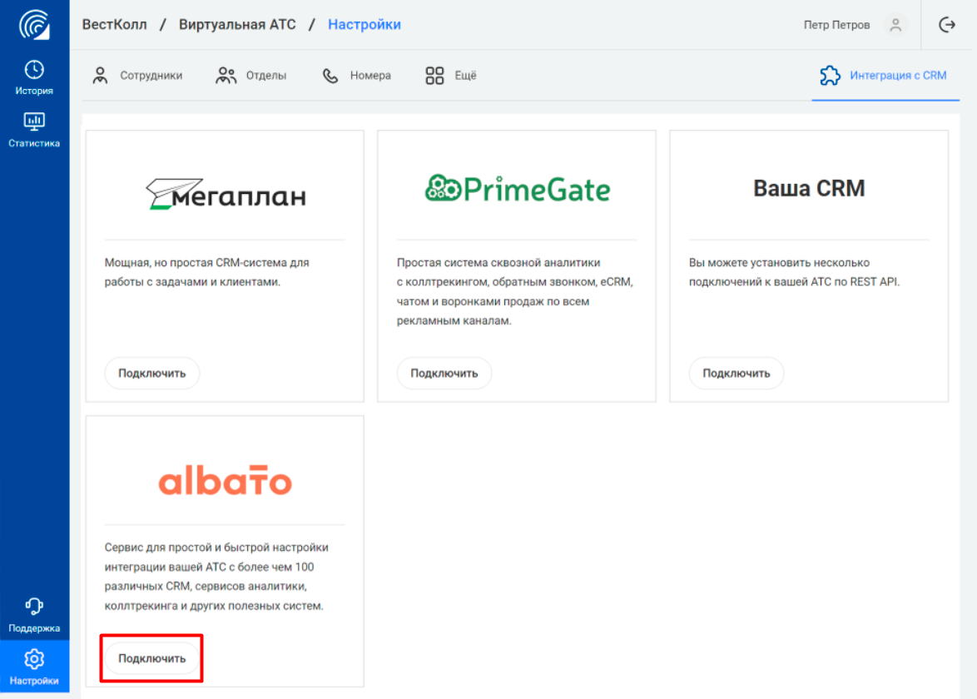Click the История sidebar label
Image resolution: width=977 pixels, height=699 pixels.
pyautogui.click(x=34, y=91)
